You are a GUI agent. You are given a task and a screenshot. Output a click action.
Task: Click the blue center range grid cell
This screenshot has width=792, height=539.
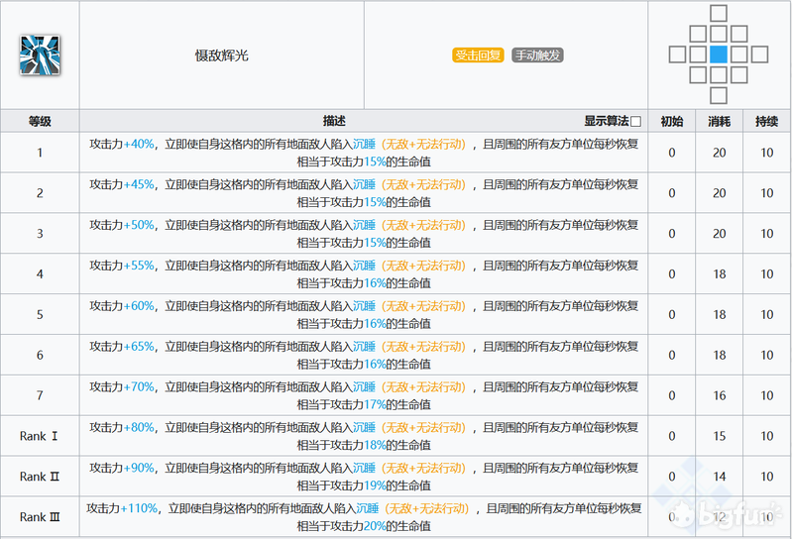pyautogui.click(x=719, y=54)
